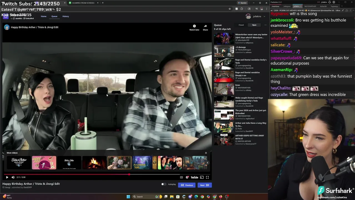355x200 pixels.
Task: Open video player settings gear
Action: pyautogui.click(x=187, y=177)
